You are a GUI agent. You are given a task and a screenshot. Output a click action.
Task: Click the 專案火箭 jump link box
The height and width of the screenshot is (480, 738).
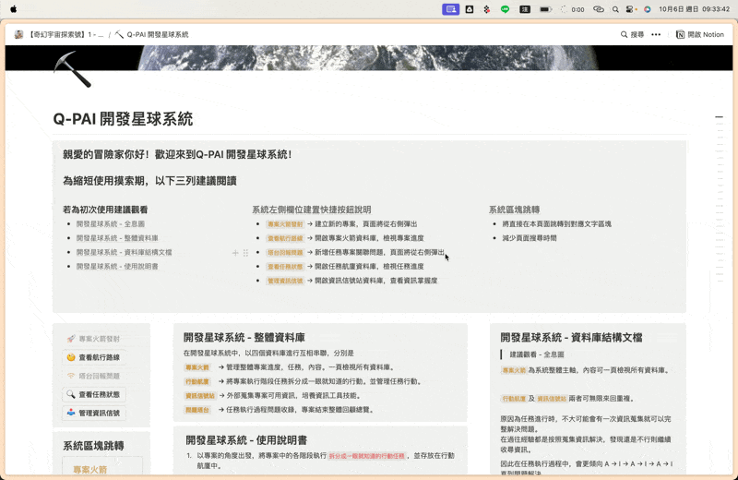[102, 467]
